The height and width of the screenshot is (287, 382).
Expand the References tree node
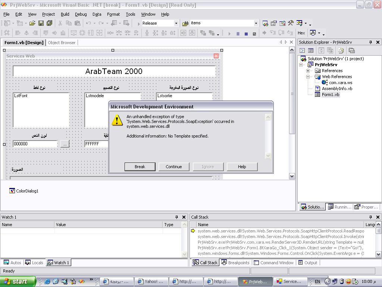[x=308, y=71]
